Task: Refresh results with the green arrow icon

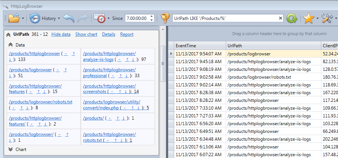Action: (x=292, y=18)
